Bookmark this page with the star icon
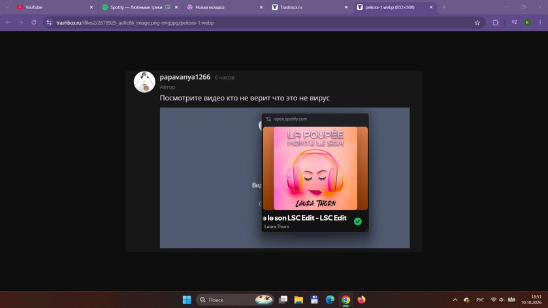Image resolution: width=548 pixels, height=308 pixels. (x=477, y=23)
